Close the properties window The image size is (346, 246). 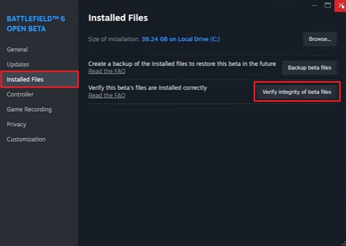click(341, 6)
